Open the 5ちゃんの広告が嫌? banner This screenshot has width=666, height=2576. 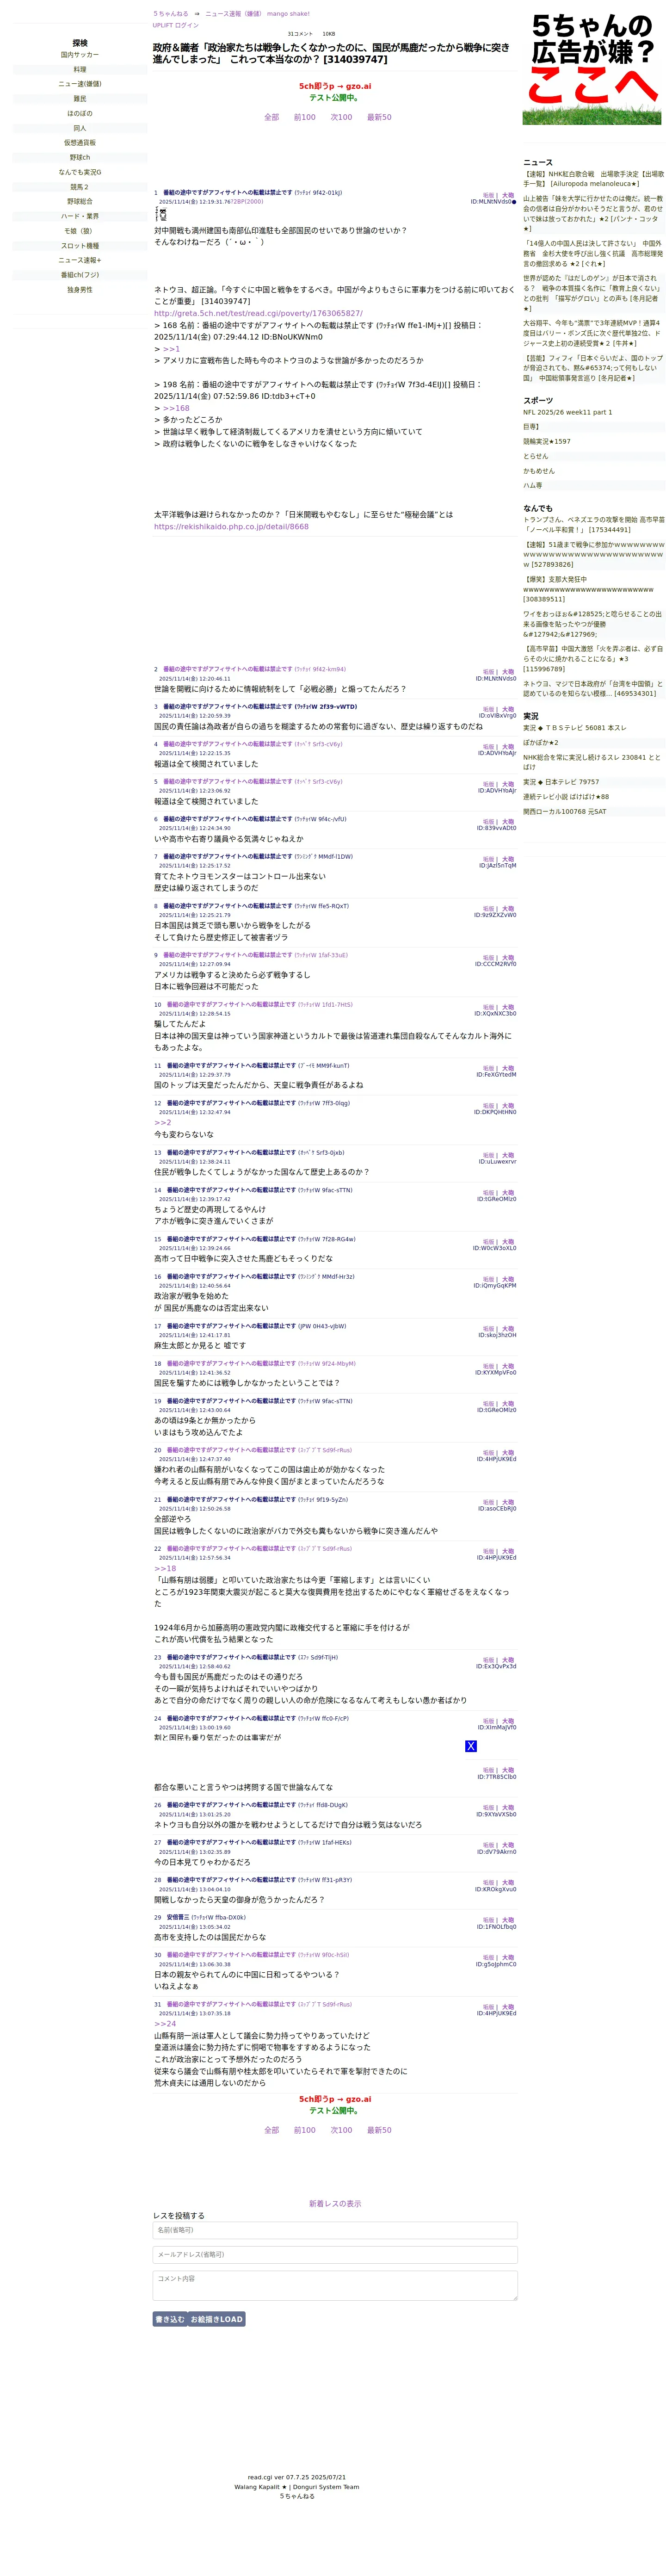[x=591, y=68]
